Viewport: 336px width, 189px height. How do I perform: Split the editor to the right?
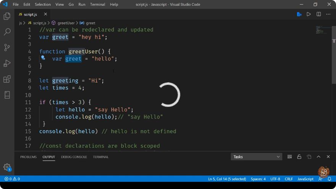tap(319, 15)
